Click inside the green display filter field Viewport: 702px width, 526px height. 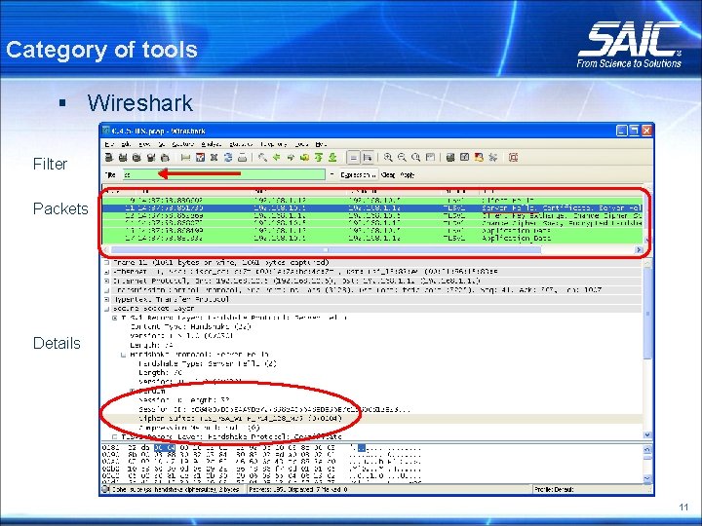[x=224, y=174]
